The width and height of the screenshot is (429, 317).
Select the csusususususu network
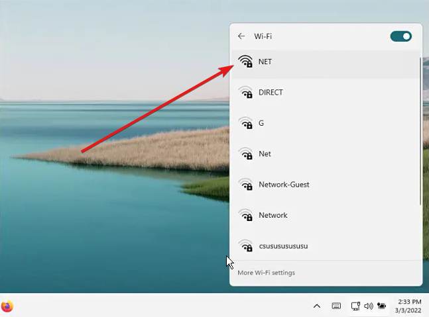pyautogui.click(x=326, y=246)
